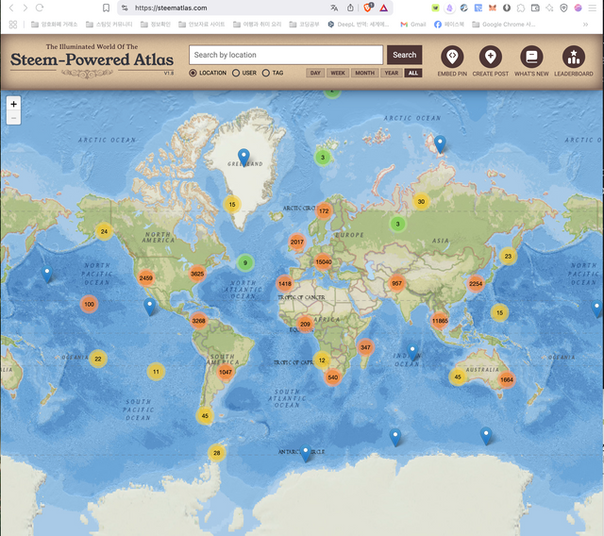Click the blue pin on the Antarctic Circle label
The height and width of the screenshot is (536, 604).
(306, 452)
